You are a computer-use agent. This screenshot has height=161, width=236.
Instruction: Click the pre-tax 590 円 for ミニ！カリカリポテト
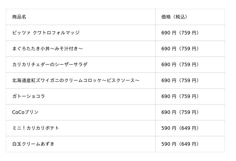(169, 128)
